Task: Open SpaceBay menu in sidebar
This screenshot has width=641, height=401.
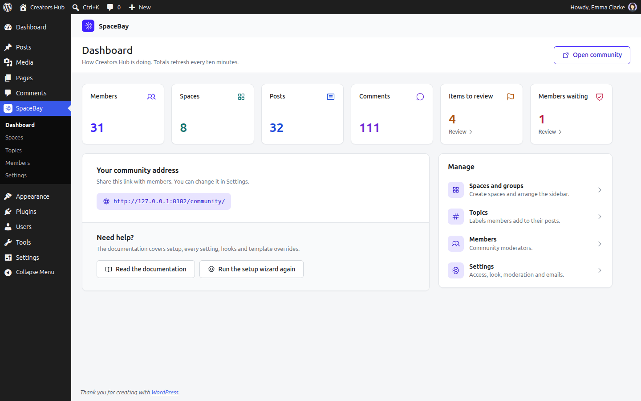Action: click(36, 108)
